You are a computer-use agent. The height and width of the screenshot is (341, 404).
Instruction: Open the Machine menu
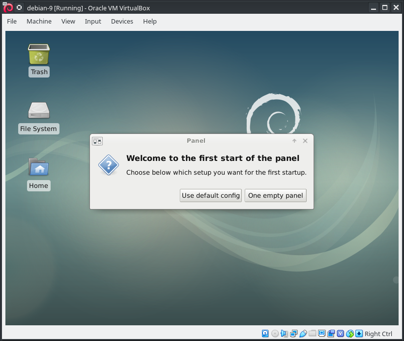[39, 22]
